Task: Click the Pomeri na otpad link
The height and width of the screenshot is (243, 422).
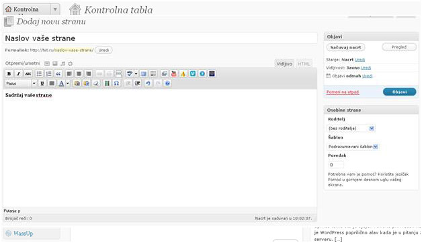Action: coord(342,92)
